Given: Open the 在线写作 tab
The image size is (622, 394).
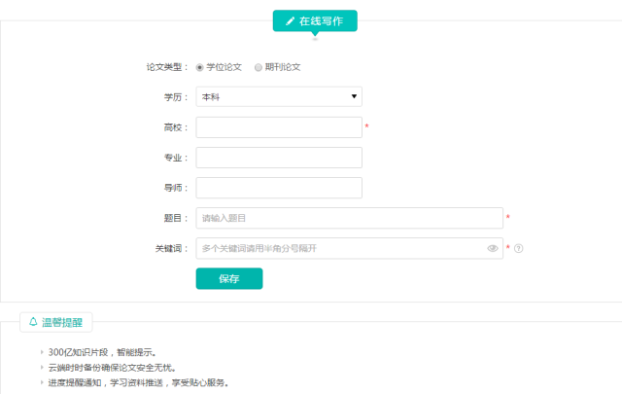Looking at the screenshot, I should (x=315, y=21).
